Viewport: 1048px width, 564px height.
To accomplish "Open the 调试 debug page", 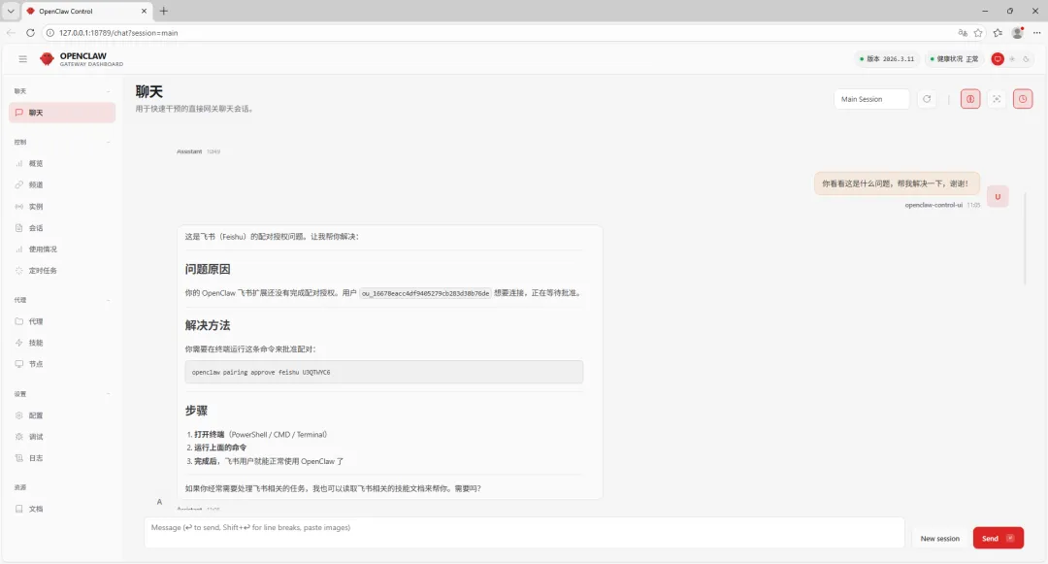I will [62, 437].
